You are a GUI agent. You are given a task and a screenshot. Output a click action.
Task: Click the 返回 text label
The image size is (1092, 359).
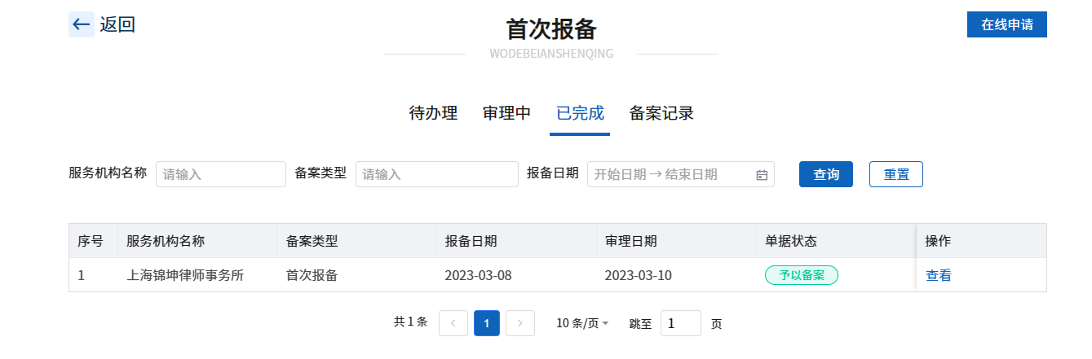coord(117,24)
